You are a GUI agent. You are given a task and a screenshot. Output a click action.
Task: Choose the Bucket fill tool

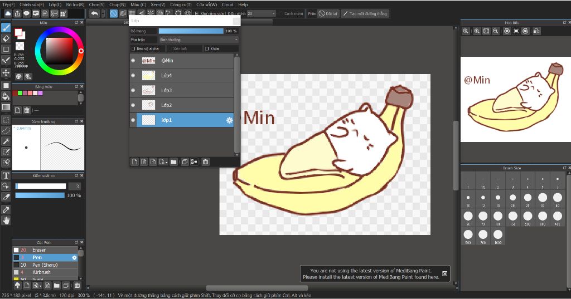6,96
